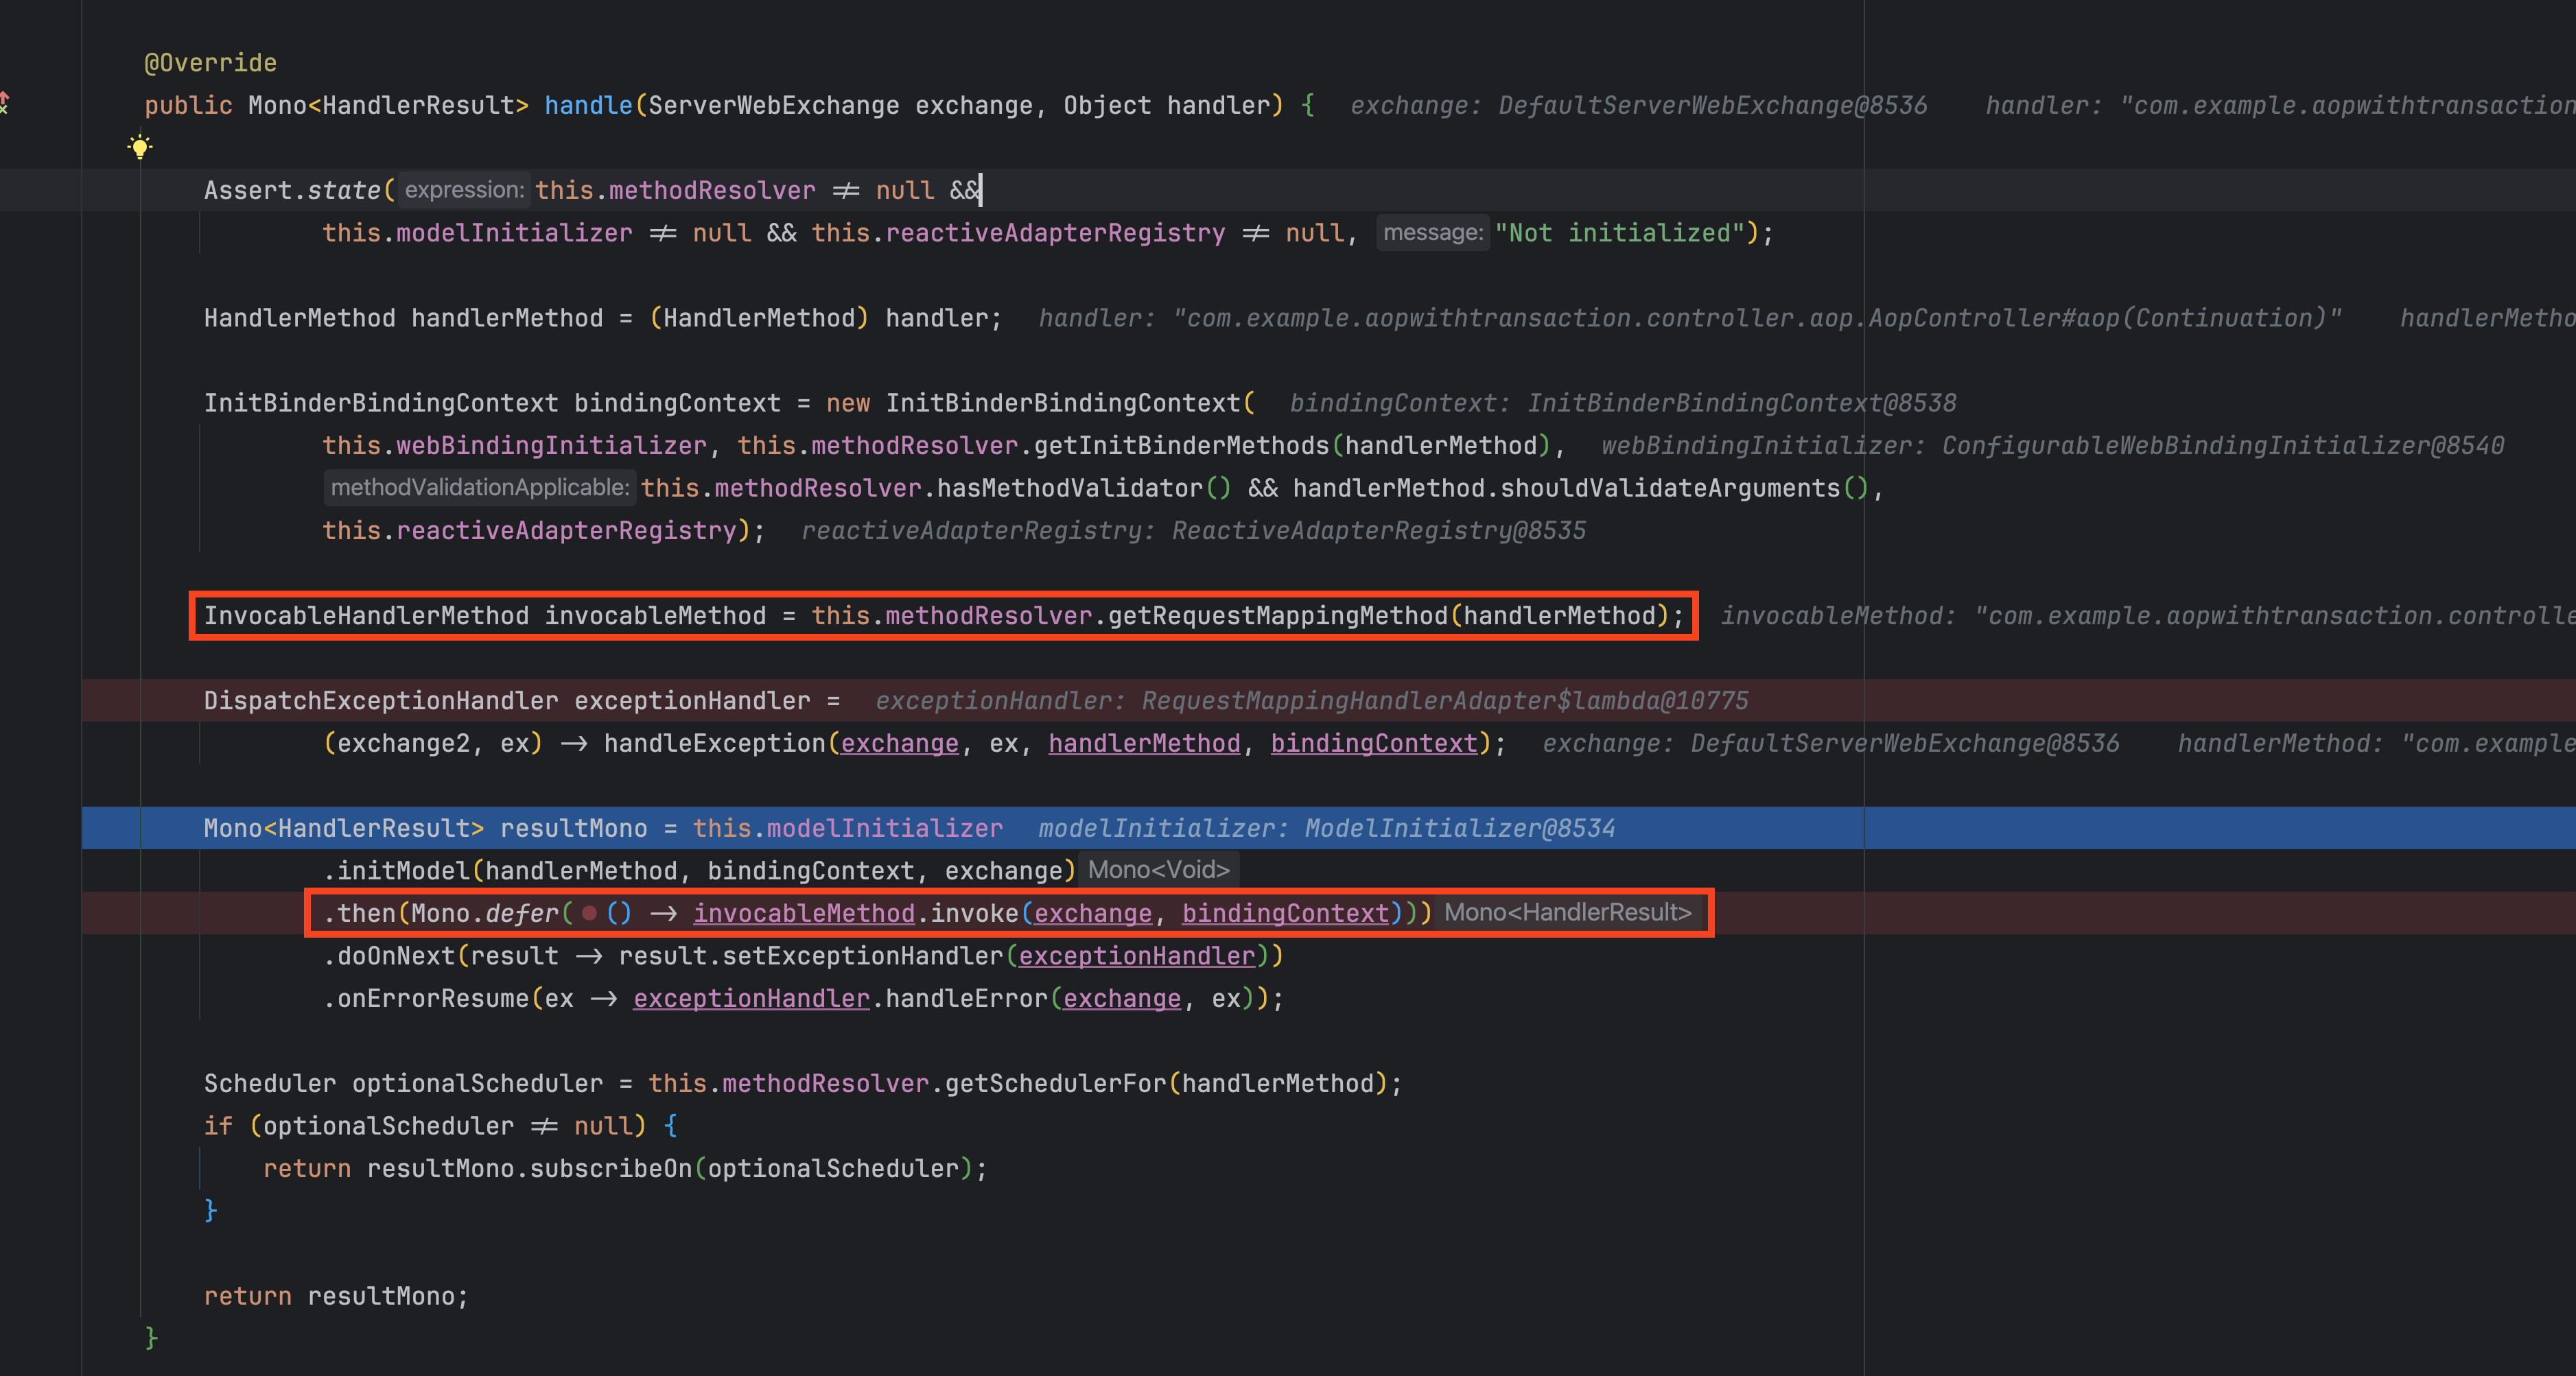The height and width of the screenshot is (1376, 2576).
Task: Click underlined handlerMethod in handleException call
Action: tap(1144, 744)
